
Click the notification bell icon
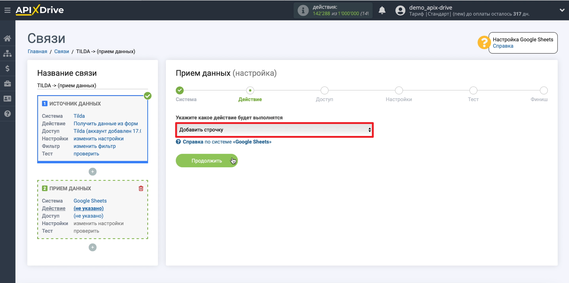382,11
